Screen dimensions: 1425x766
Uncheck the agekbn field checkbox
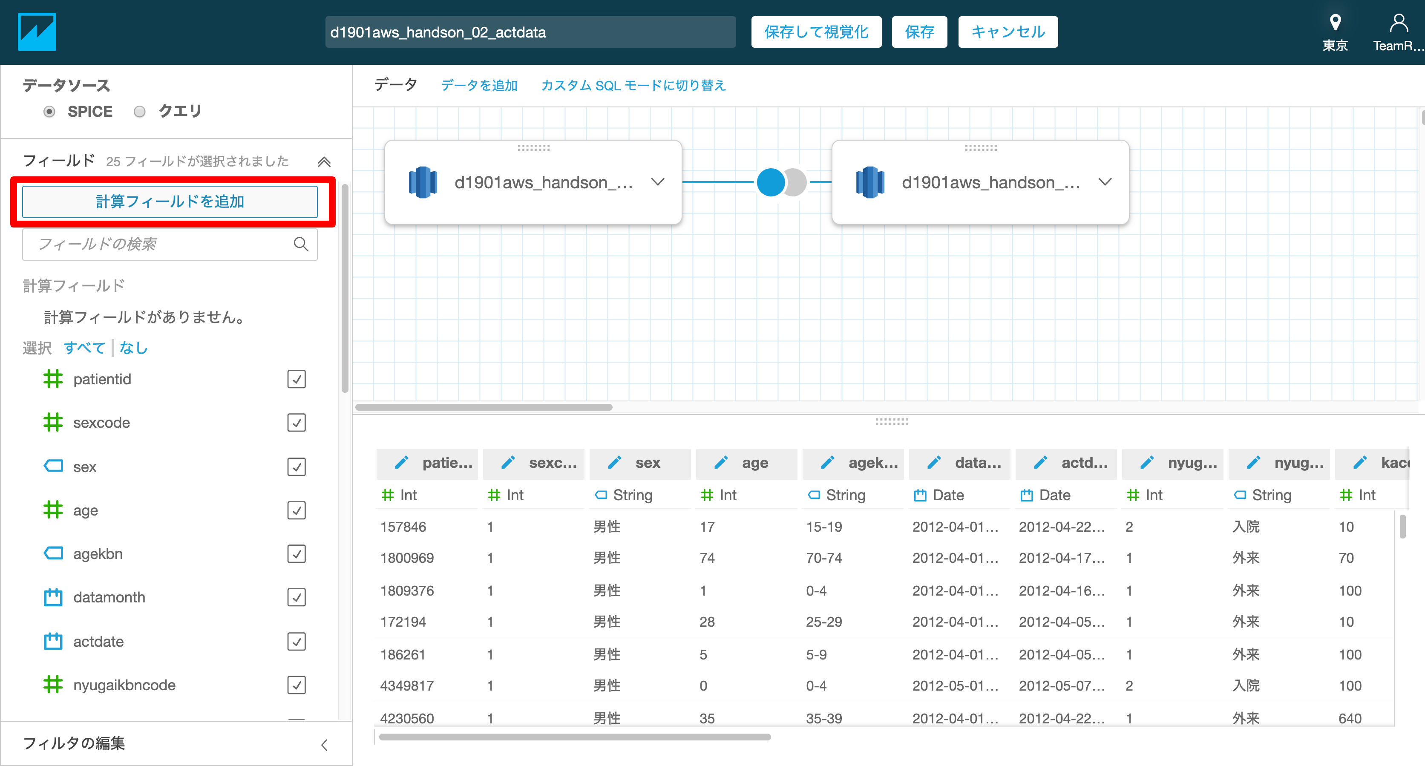(297, 553)
